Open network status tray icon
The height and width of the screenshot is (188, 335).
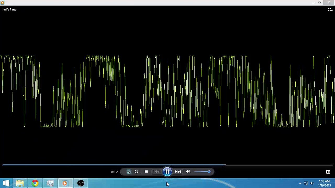click(306, 183)
